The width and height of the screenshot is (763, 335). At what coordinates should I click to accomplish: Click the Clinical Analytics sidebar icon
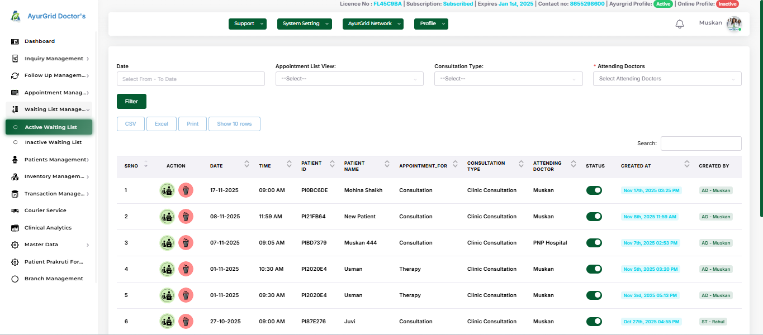(x=15, y=228)
